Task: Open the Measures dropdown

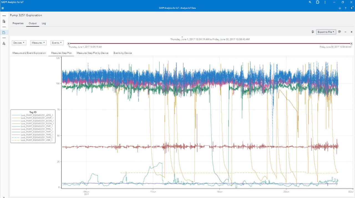Action: (38, 42)
